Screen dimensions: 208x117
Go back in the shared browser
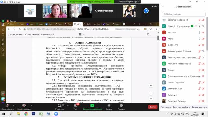(x=9, y=29)
